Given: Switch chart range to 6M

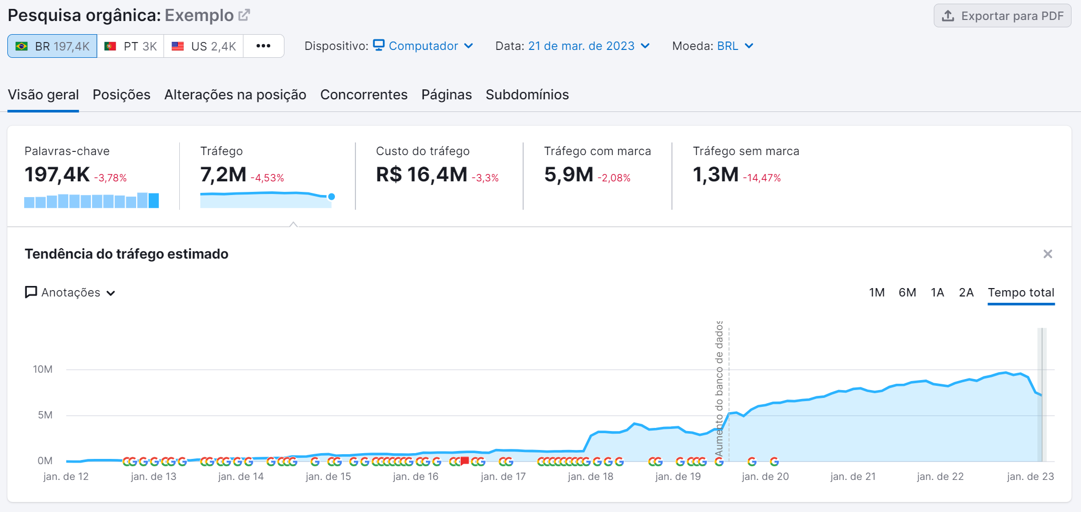Looking at the screenshot, I should pos(907,292).
